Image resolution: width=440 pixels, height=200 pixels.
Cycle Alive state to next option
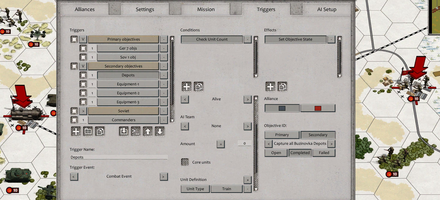click(x=247, y=99)
